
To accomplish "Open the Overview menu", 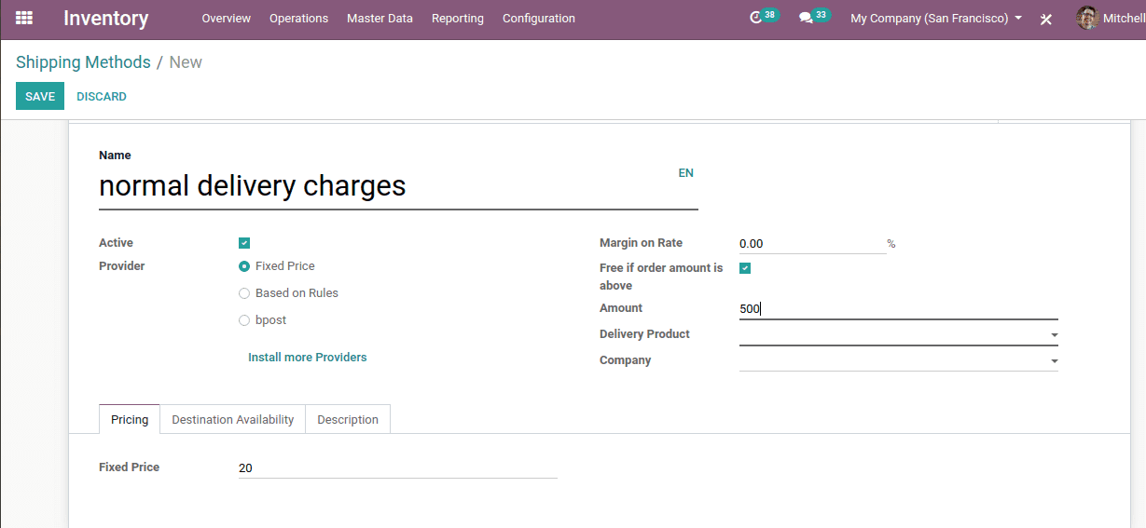I will pos(226,18).
